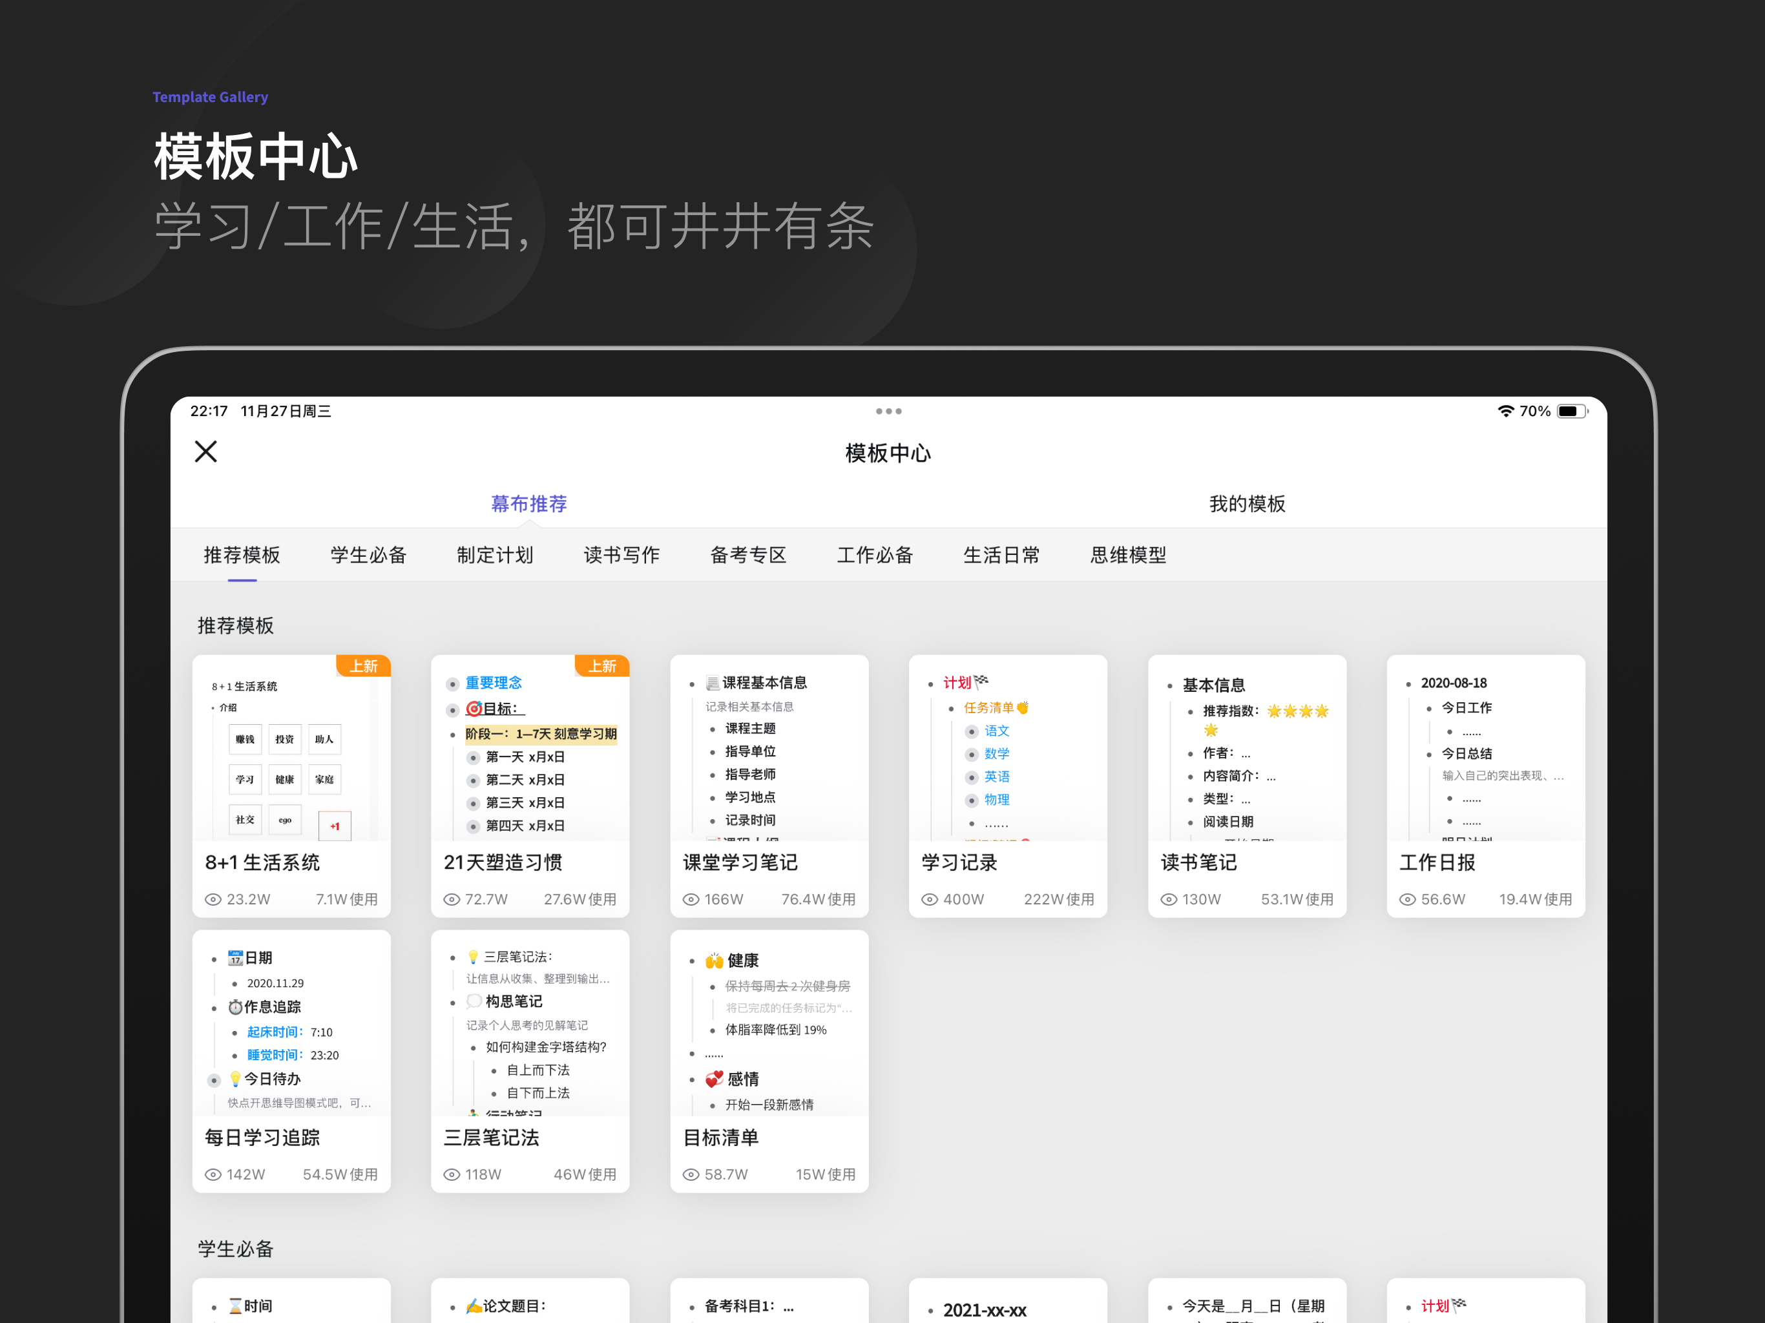Open 学习记录 template preview
The height and width of the screenshot is (1323, 1765).
coord(1008,747)
